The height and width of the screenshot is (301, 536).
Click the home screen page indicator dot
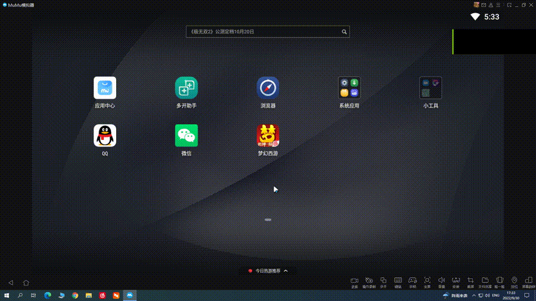click(x=268, y=220)
